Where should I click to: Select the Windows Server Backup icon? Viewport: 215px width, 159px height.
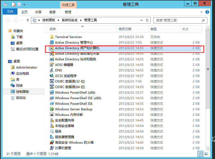coord(52,109)
